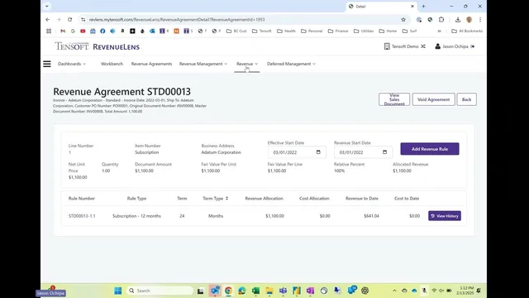Click the Tensoft Demo company link
The height and width of the screenshot is (298, 529).
(x=405, y=46)
